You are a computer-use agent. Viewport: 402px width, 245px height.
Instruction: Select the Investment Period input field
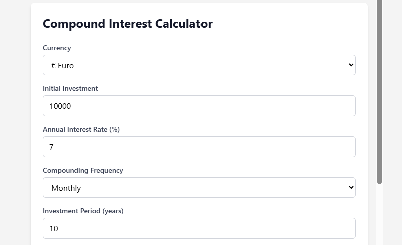[199, 228]
